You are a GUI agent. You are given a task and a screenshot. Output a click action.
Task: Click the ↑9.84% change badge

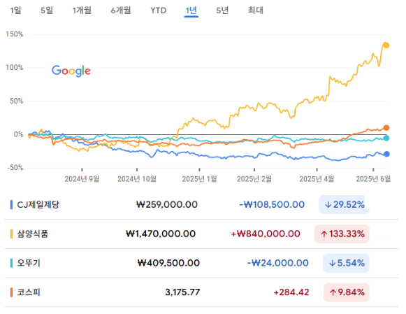click(347, 292)
